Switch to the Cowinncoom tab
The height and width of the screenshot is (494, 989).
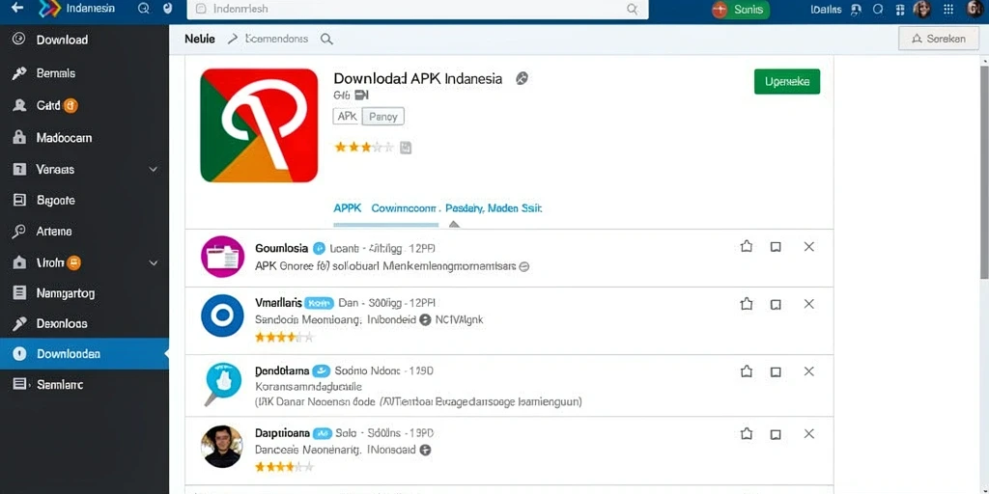[405, 208]
